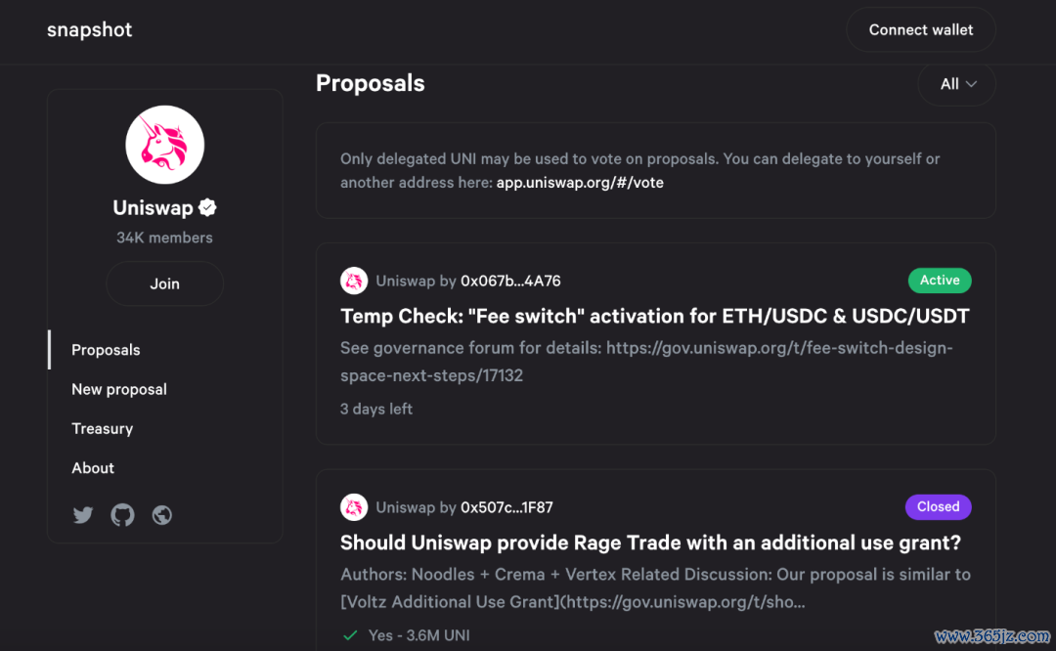The width and height of the screenshot is (1056, 651).
Task: Click the Connect wallet button
Action: (921, 29)
